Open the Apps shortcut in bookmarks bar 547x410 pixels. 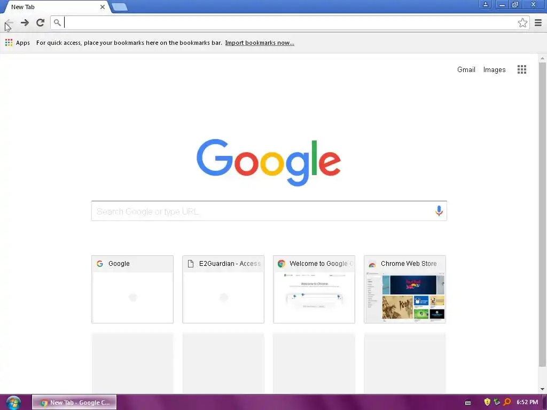(x=18, y=43)
